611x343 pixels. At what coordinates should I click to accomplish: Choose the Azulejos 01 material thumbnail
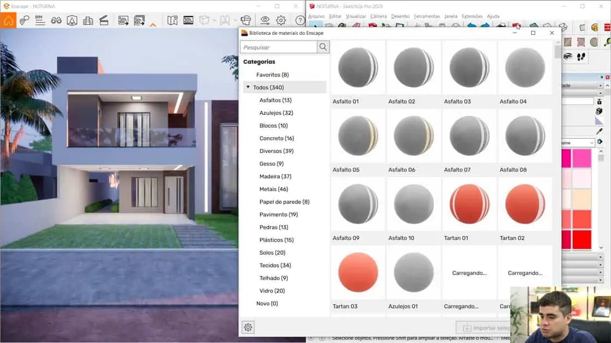(414, 272)
